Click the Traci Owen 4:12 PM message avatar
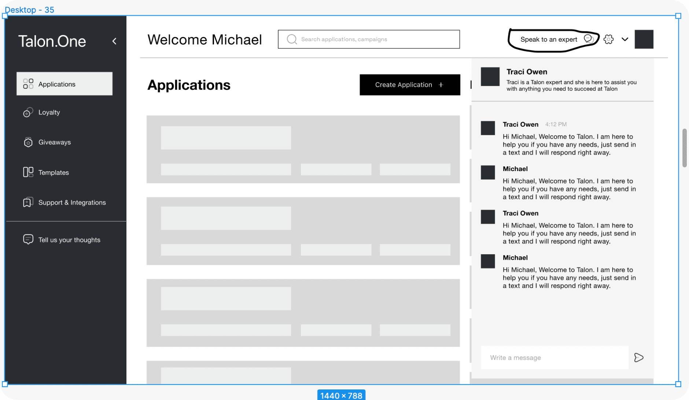 point(488,128)
